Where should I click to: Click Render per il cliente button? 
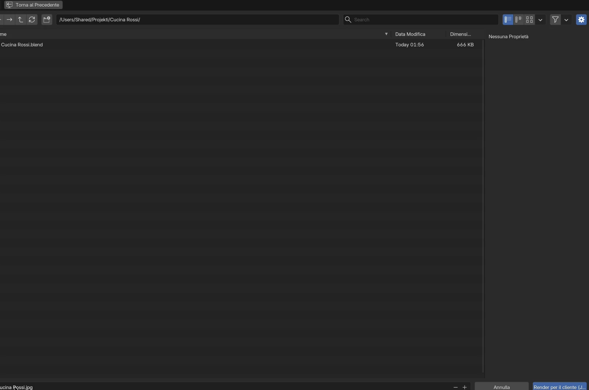560,387
